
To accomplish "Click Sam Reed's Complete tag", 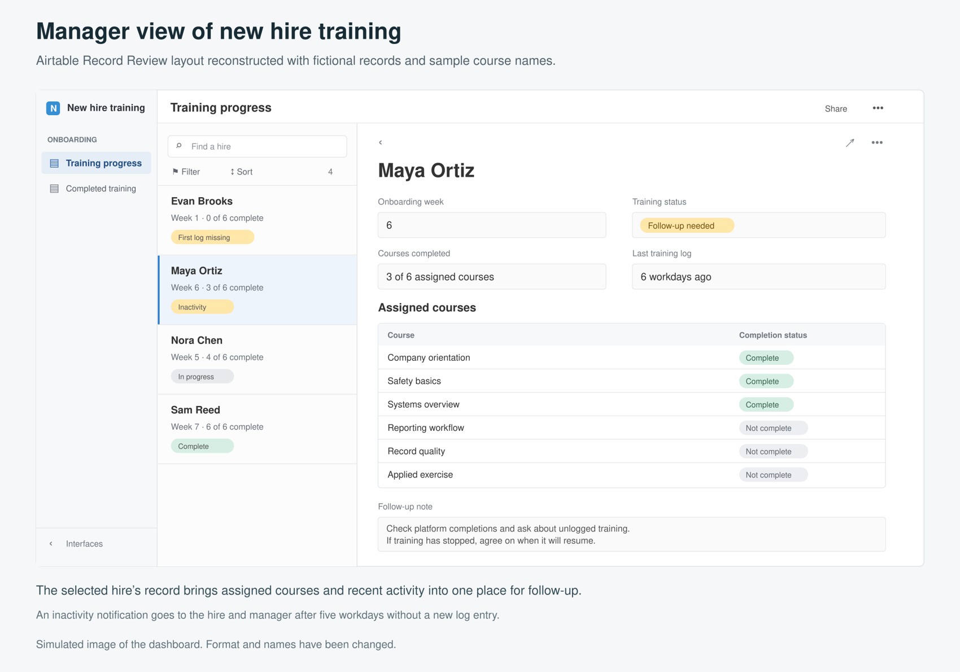I will (x=202, y=446).
